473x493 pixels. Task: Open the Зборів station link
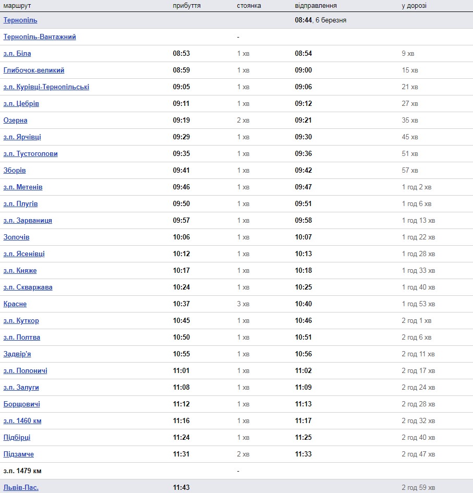pyautogui.click(x=15, y=170)
